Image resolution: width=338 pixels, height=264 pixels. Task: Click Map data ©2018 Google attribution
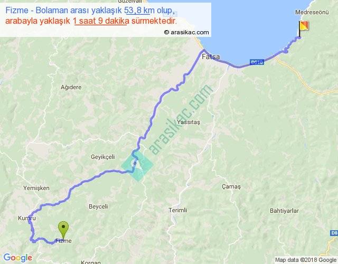point(306,260)
